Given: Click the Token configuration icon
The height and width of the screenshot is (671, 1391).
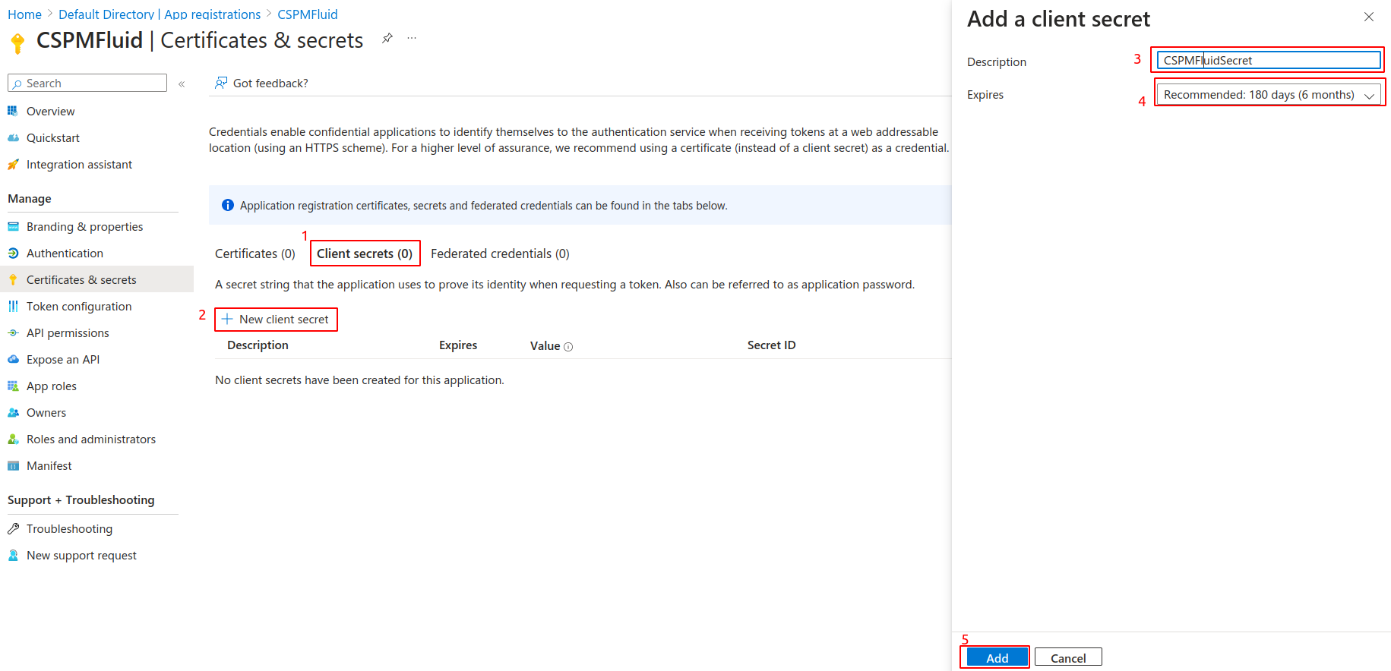Looking at the screenshot, I should (x=13, y=306).
